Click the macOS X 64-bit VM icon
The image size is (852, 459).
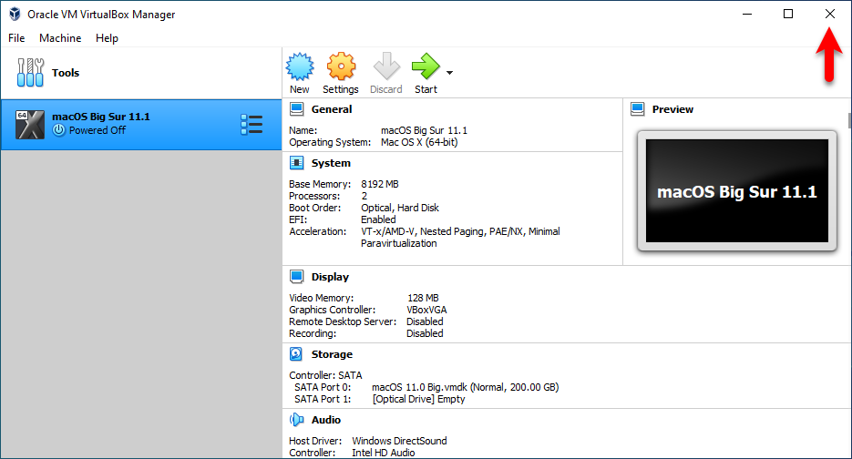[30, 125]
